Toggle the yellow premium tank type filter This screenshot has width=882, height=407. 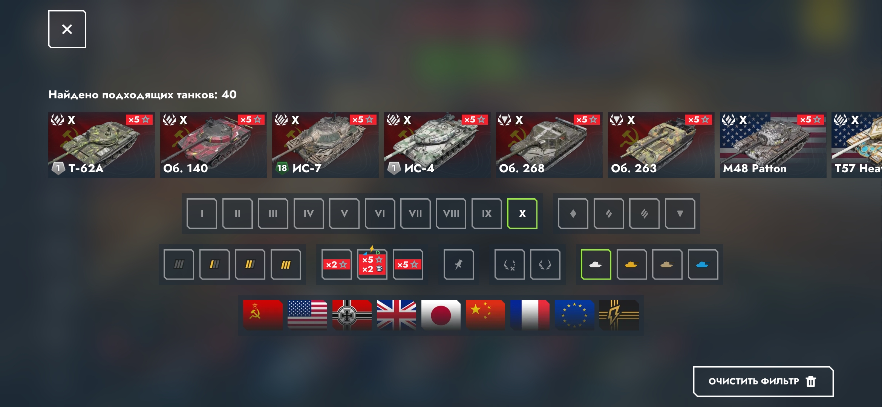631,265
